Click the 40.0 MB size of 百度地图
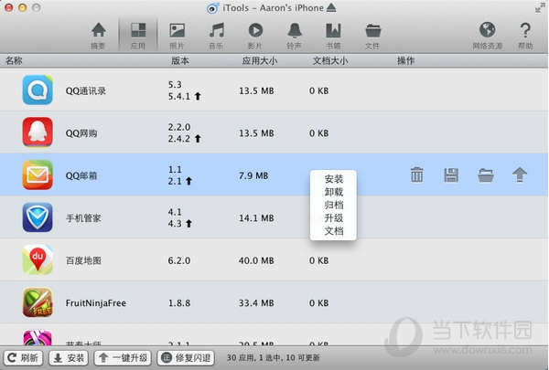This screenshot has width=549, height=370. pyautogui.click(x=256, y=260)
